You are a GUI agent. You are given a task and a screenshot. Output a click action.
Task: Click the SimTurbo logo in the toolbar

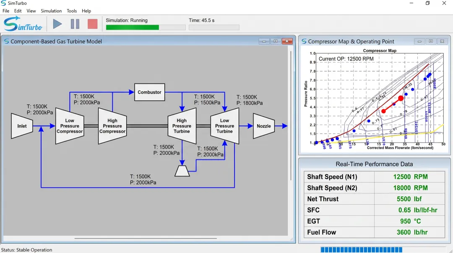pyautogui.click(x=23, y=24)
